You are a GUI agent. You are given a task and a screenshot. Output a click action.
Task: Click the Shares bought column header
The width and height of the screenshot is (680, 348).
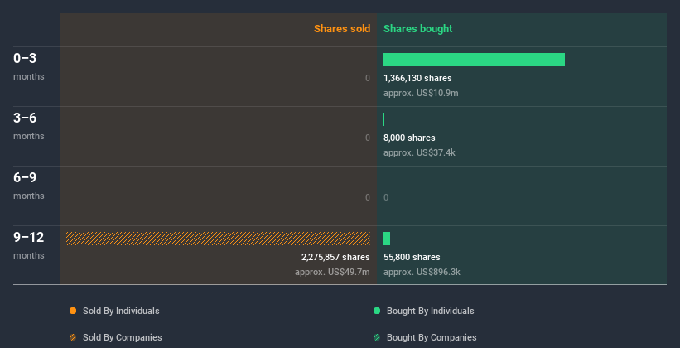417,29
